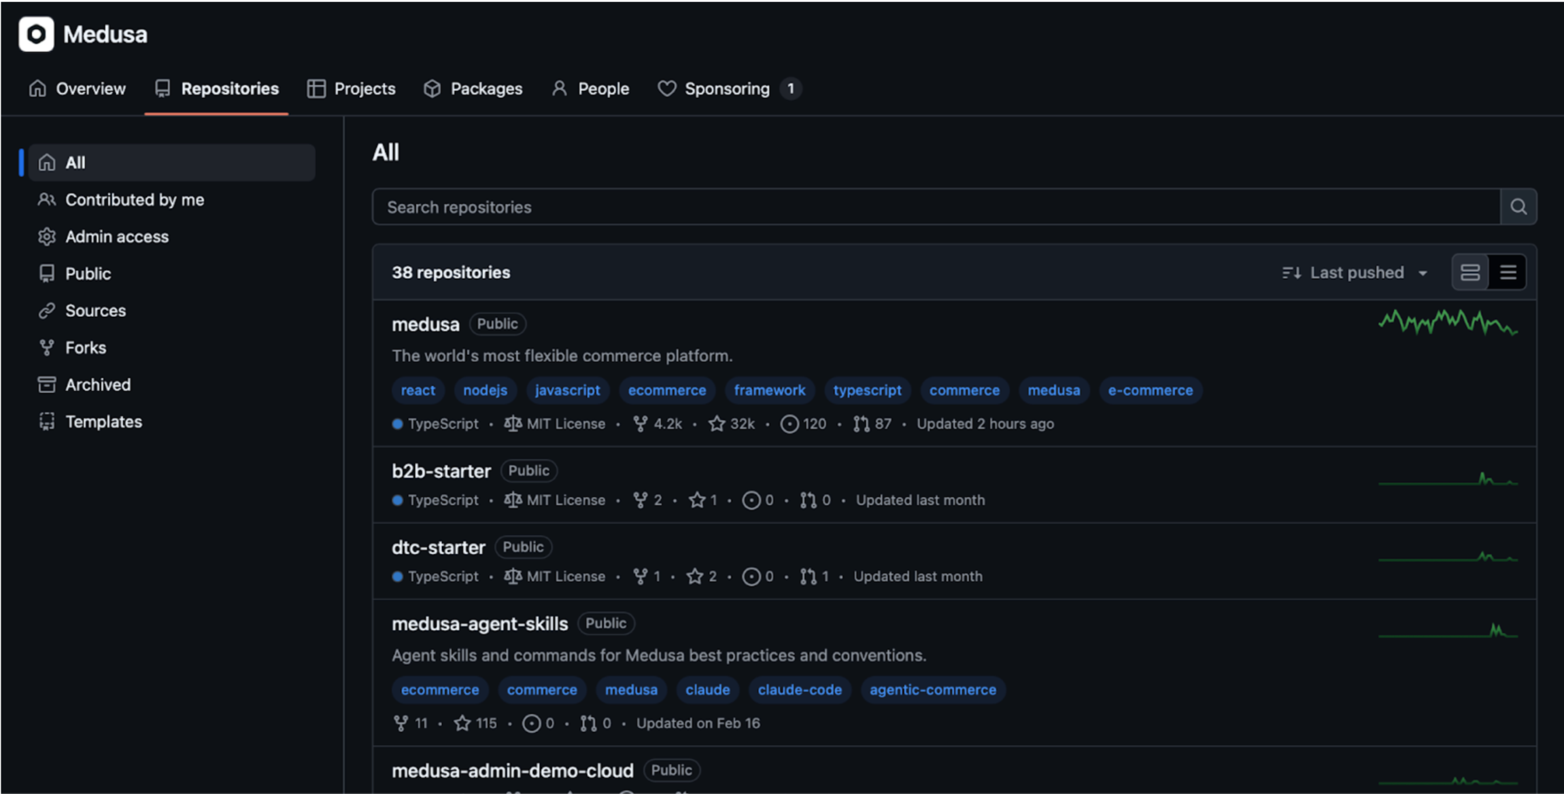Click the Medusa organization logo
Image resolution: width=1564 pixels, height=794 pixels.
[x=36, y=34]
